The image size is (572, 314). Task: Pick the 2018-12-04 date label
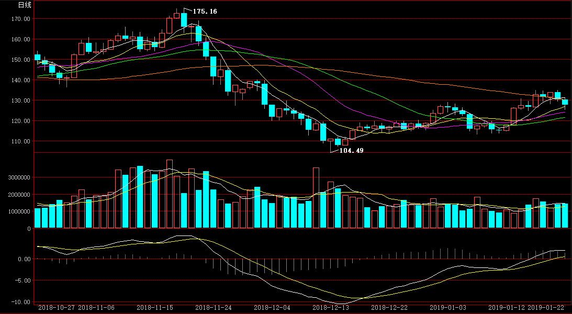[x=272, y=307]
